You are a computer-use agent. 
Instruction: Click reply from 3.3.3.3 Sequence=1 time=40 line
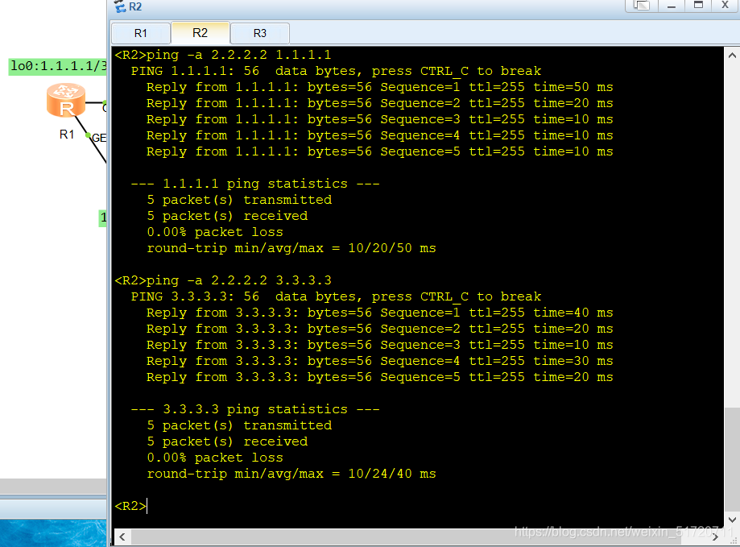[x=379, y=313]
